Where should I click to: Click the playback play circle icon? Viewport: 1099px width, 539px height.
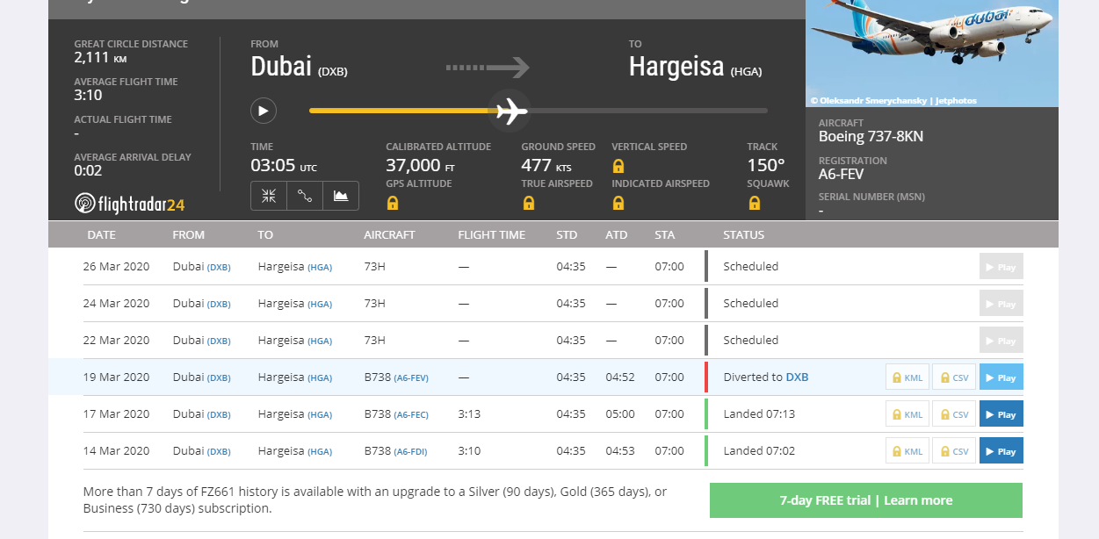264,111
